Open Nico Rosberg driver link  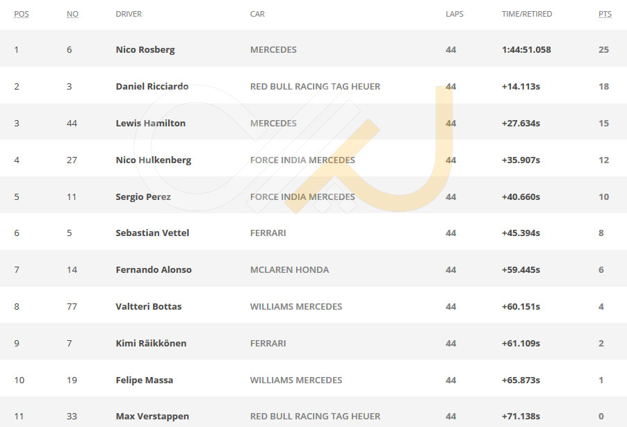pos(145,49)
